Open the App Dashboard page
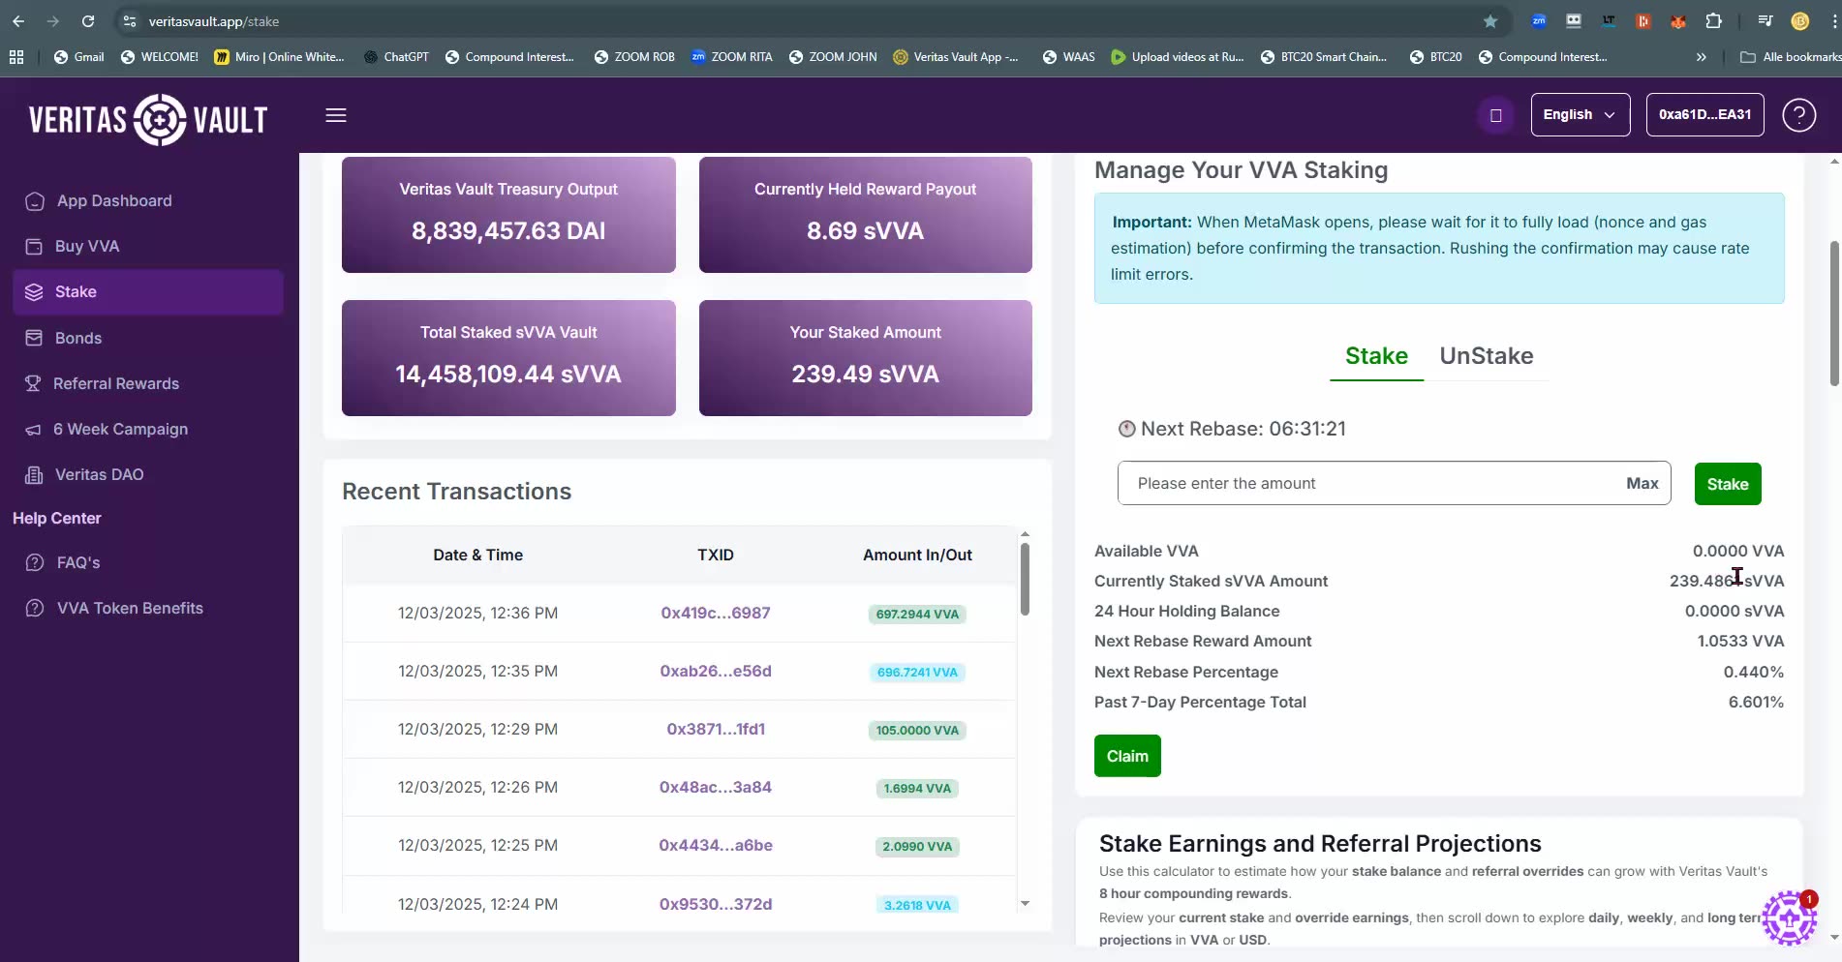Viewport: 1842px width, 962px height. [114, 200]
